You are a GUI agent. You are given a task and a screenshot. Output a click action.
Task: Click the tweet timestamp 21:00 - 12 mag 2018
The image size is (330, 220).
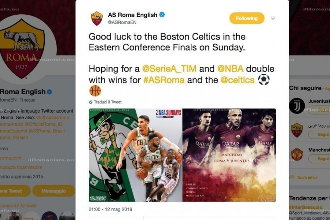click(110, 209)
